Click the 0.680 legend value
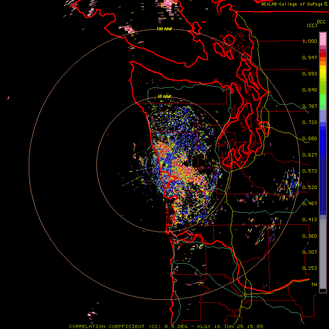 click(310, 139)
